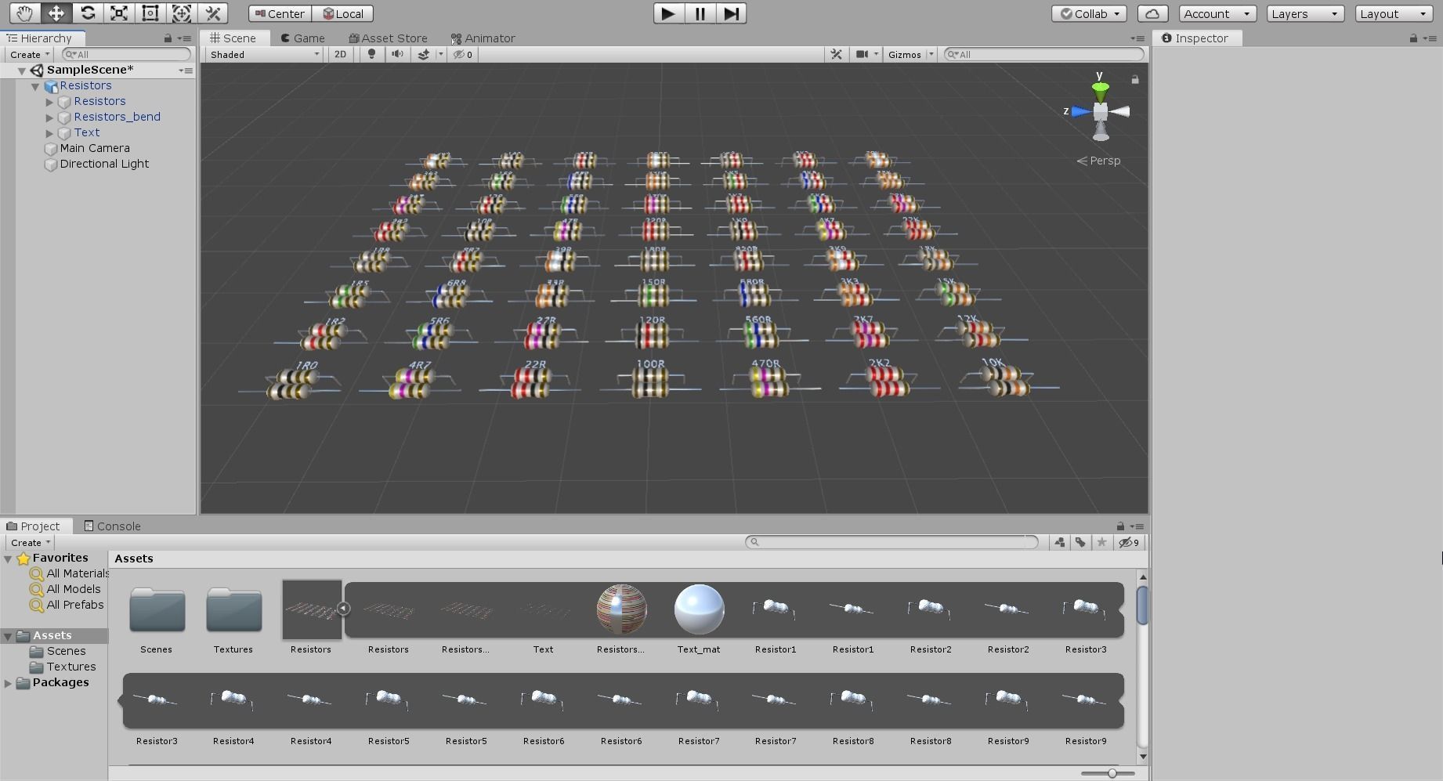Open the Account dropdown
The image size is (1443, 781).
tap(1217, 13)
